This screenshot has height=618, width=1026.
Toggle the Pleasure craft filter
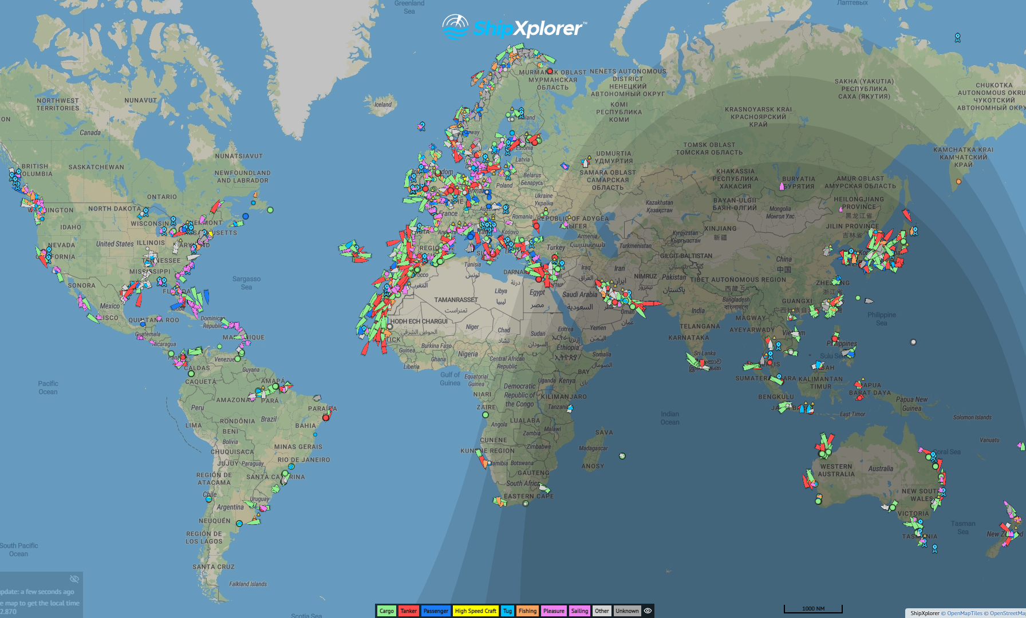[554, 611]
